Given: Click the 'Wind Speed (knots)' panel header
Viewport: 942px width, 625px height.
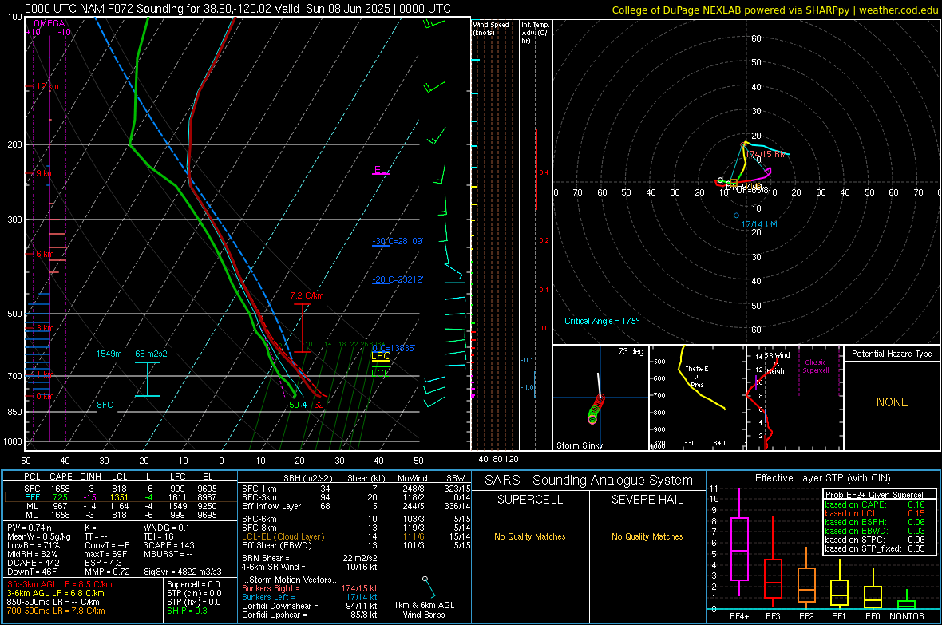Looking at the screenshot, I should (490, 28).
